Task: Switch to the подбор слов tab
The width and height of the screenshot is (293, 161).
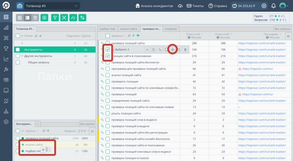Action: coord(108,29)
